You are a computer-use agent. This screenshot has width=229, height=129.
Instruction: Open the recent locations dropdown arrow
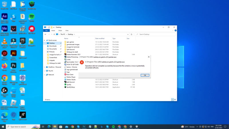click(52, 34)
